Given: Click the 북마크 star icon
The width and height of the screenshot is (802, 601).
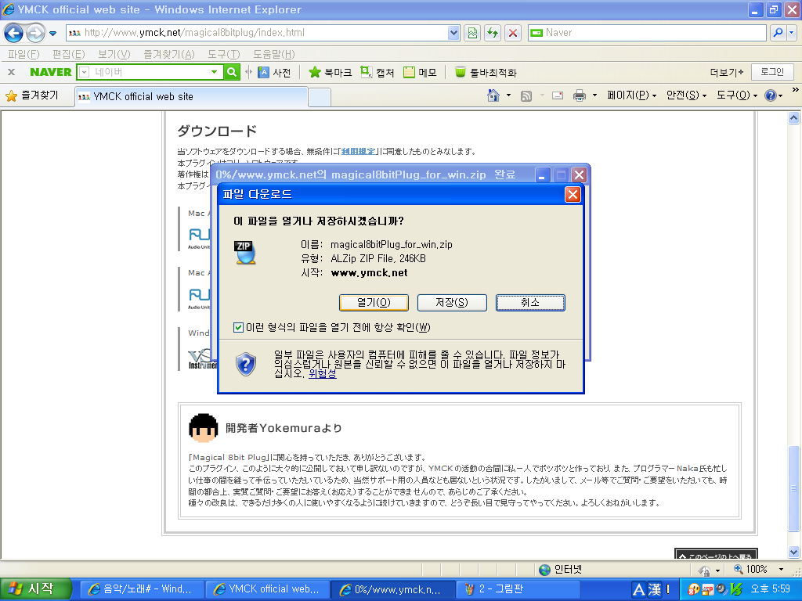Looking at the screenshot, I should pos(315,73).
